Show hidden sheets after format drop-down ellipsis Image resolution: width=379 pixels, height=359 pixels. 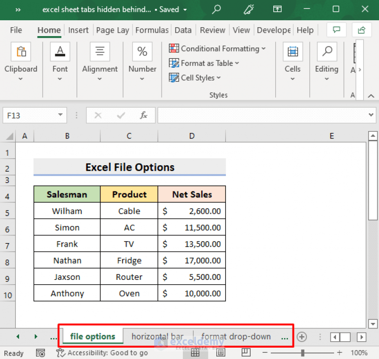pos(285,337)
